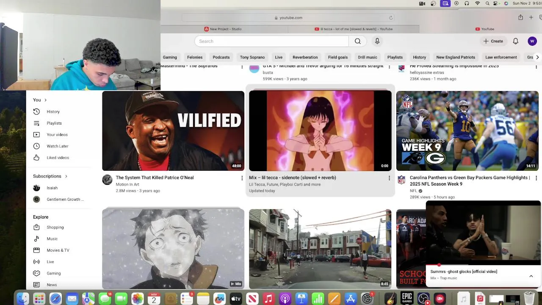Expand the miniplayer queue chevron

point(531,276)
